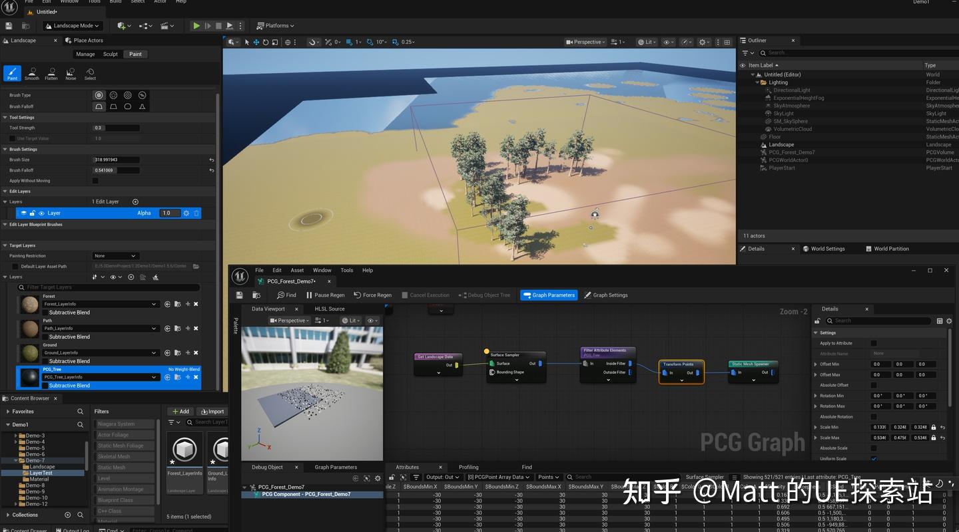Open the Platforms dropdown menu
Screen dimensions: 959x532
(275, 26)
